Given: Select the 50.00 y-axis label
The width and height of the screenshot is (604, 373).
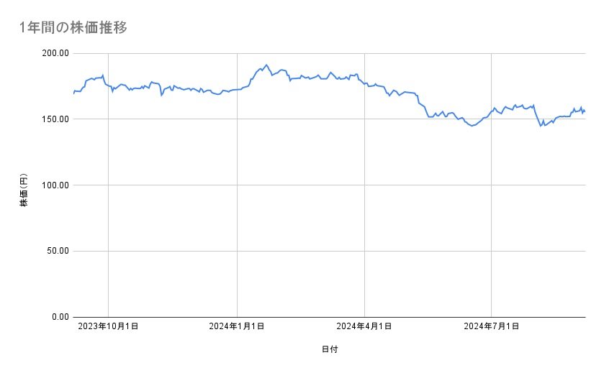Looking at the screenshot, I should click(57, 251).
